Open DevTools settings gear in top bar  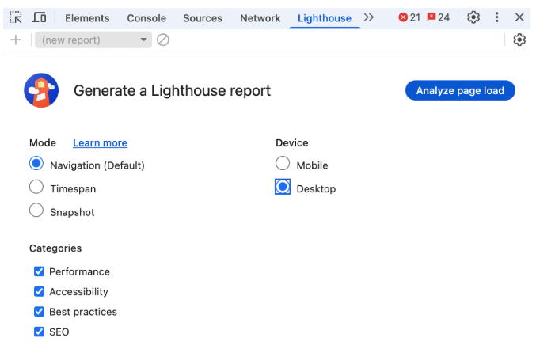click(x=473, y=17)
